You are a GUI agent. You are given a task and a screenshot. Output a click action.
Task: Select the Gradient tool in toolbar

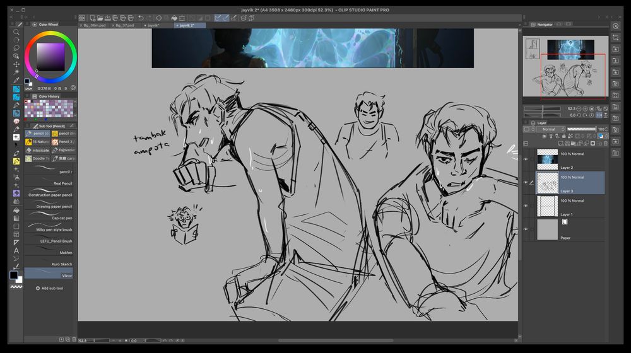(16, 218)
